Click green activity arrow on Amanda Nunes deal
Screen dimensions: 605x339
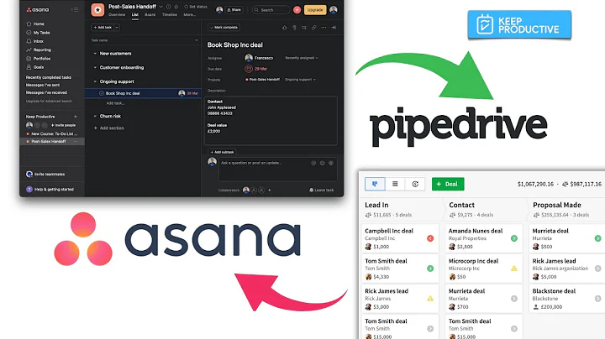point(514,238)
